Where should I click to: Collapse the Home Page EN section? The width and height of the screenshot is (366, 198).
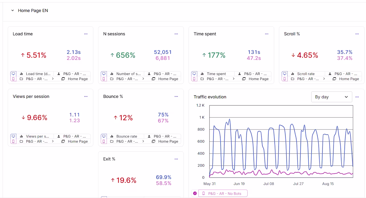(x=13, y=11)
